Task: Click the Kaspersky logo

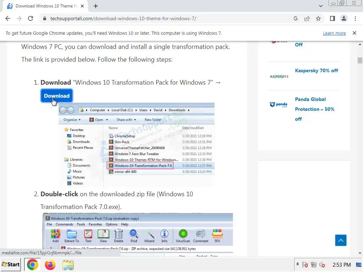Action: click(279, 76)
